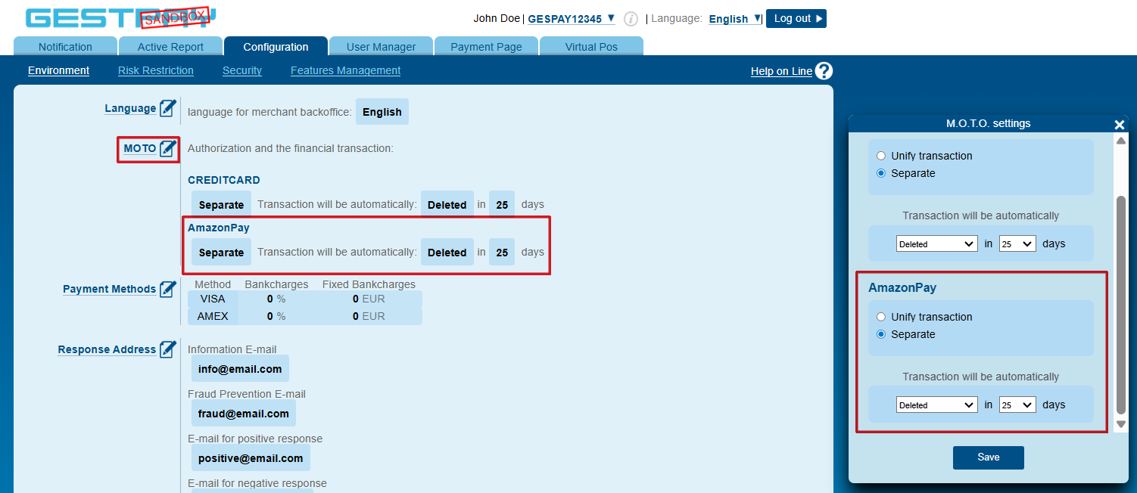Save the M.O.T.O. settings
Image resolution: width=1137 pixels, height=493 pixels.
click(988, 457)
